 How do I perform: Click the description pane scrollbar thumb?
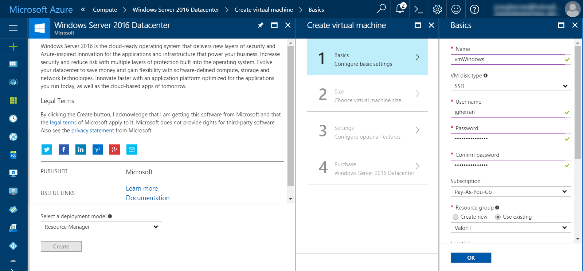pyautogui.click(x=290, y=116)
